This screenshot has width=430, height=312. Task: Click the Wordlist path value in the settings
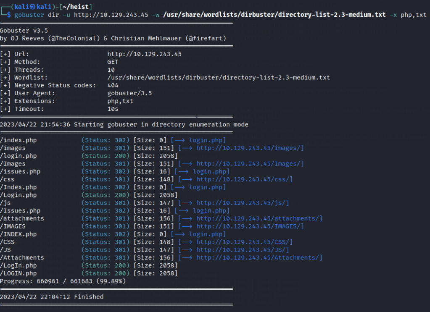tap(219, 78)
